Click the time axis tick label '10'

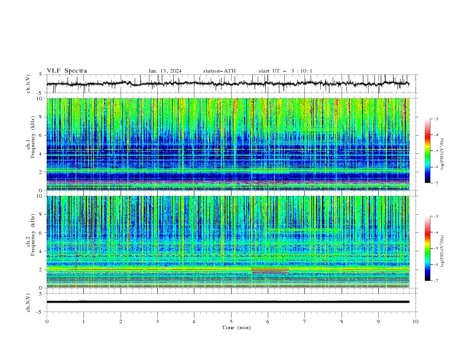415,321
